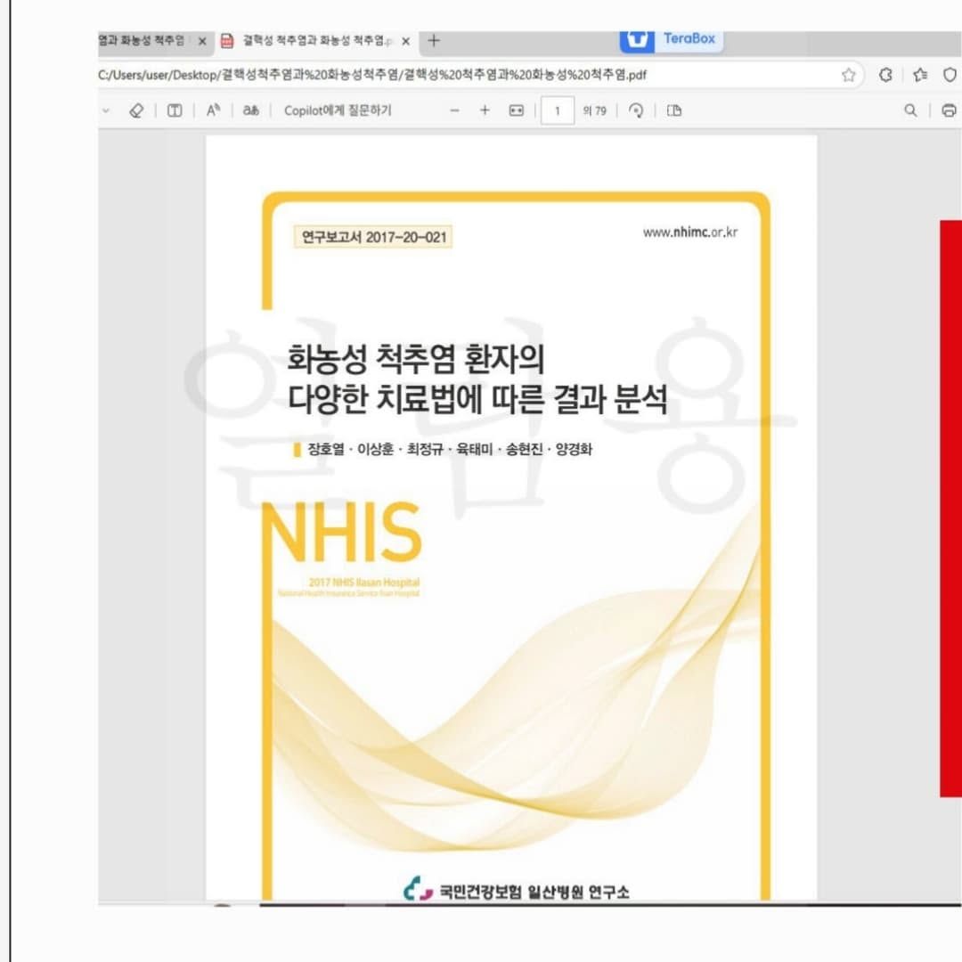
Task: Click the add text box icon
Action: [175, 110]
